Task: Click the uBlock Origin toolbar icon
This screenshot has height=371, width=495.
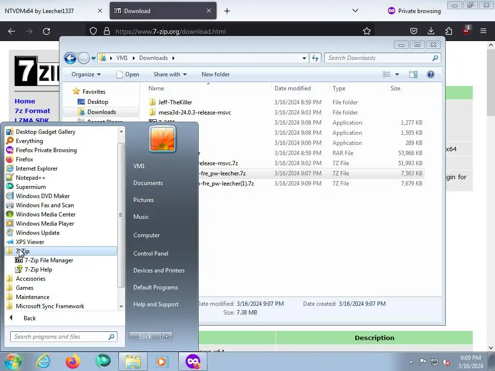Action: pyautogui.click(x=466, y=30)
